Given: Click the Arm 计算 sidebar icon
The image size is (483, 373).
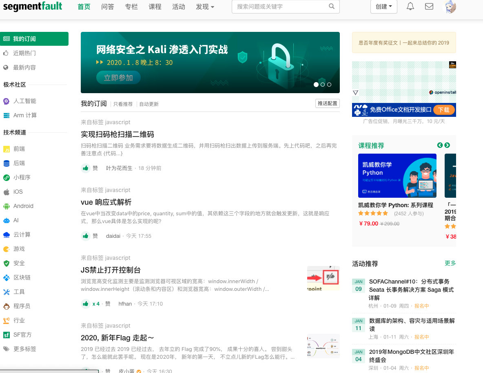Looking at the screenshot, I should (6, 115).
